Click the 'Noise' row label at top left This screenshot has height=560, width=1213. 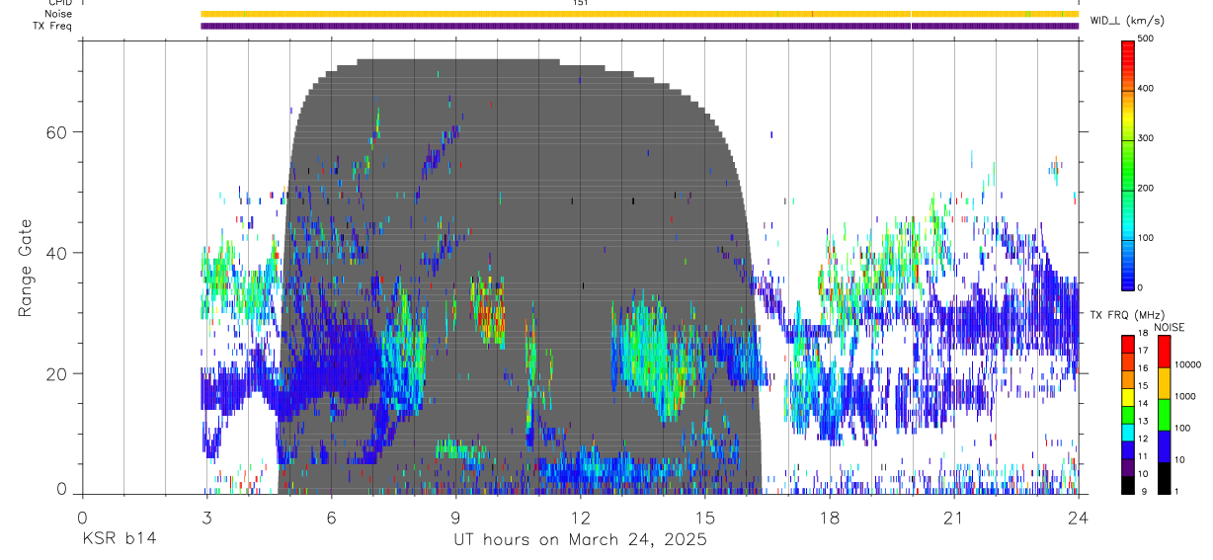(60, 14)
